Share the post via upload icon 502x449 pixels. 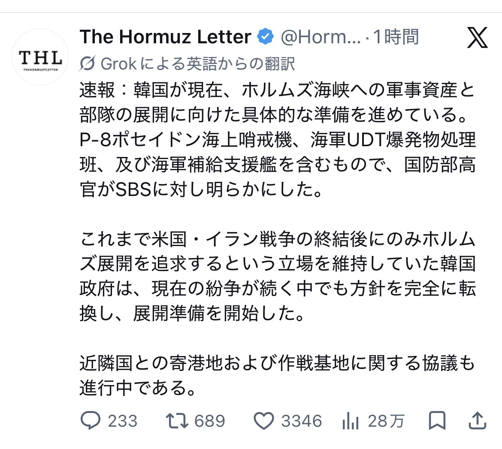[x=478, y=420]
